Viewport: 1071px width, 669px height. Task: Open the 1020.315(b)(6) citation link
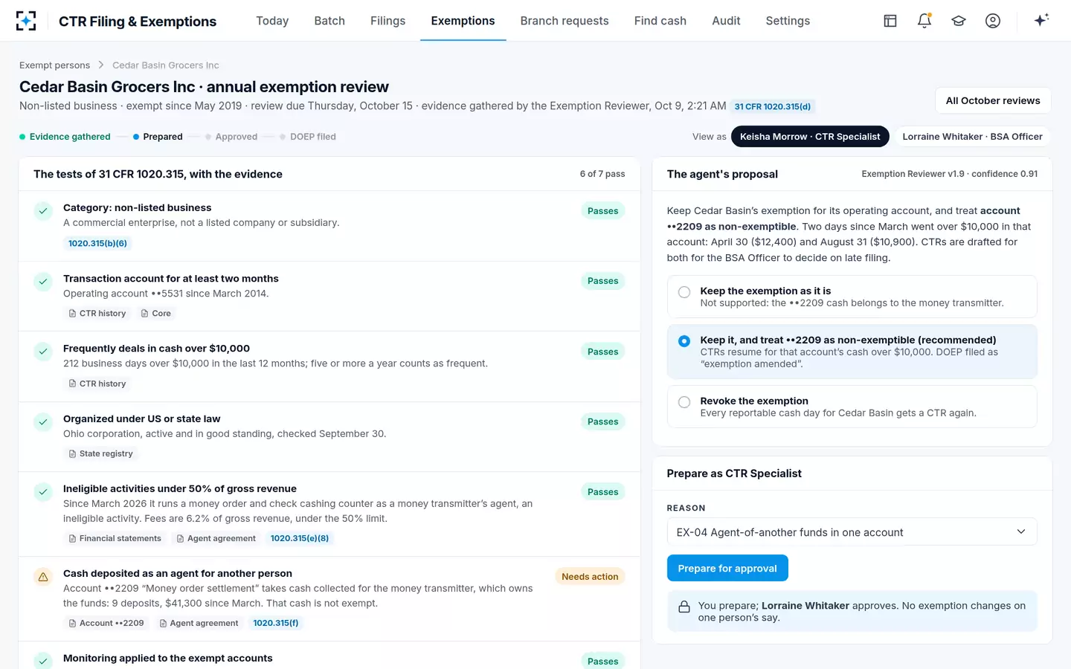(97, 243)
